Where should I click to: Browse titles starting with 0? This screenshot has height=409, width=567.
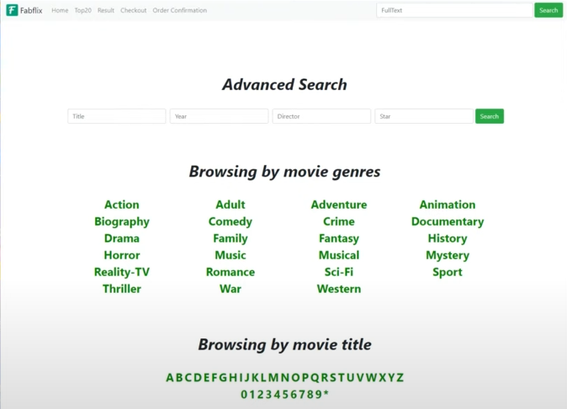244,394
